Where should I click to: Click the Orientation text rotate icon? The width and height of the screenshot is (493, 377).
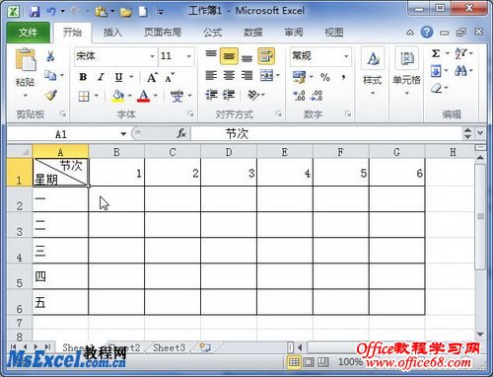coord(253,96)
